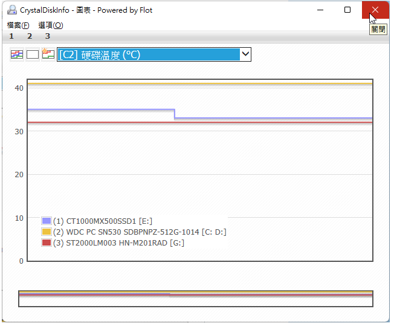Open the 檔案(F) menu

(18, 25)
